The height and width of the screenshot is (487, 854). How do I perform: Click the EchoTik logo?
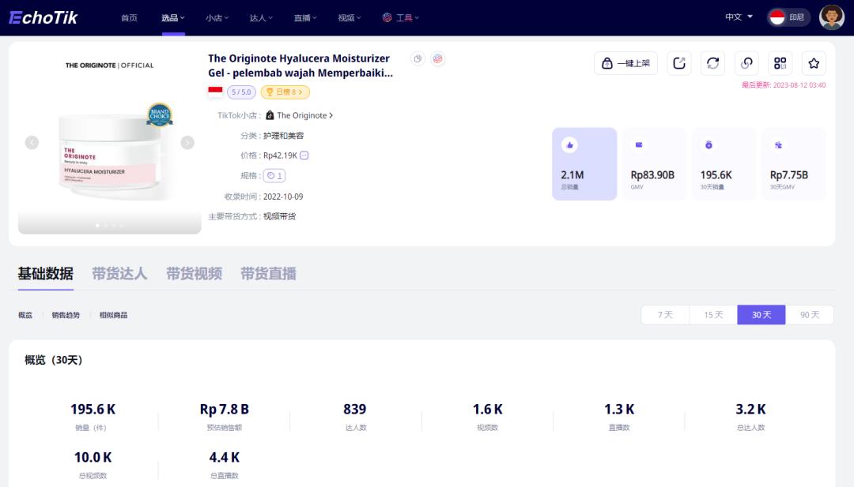(43, 17)
